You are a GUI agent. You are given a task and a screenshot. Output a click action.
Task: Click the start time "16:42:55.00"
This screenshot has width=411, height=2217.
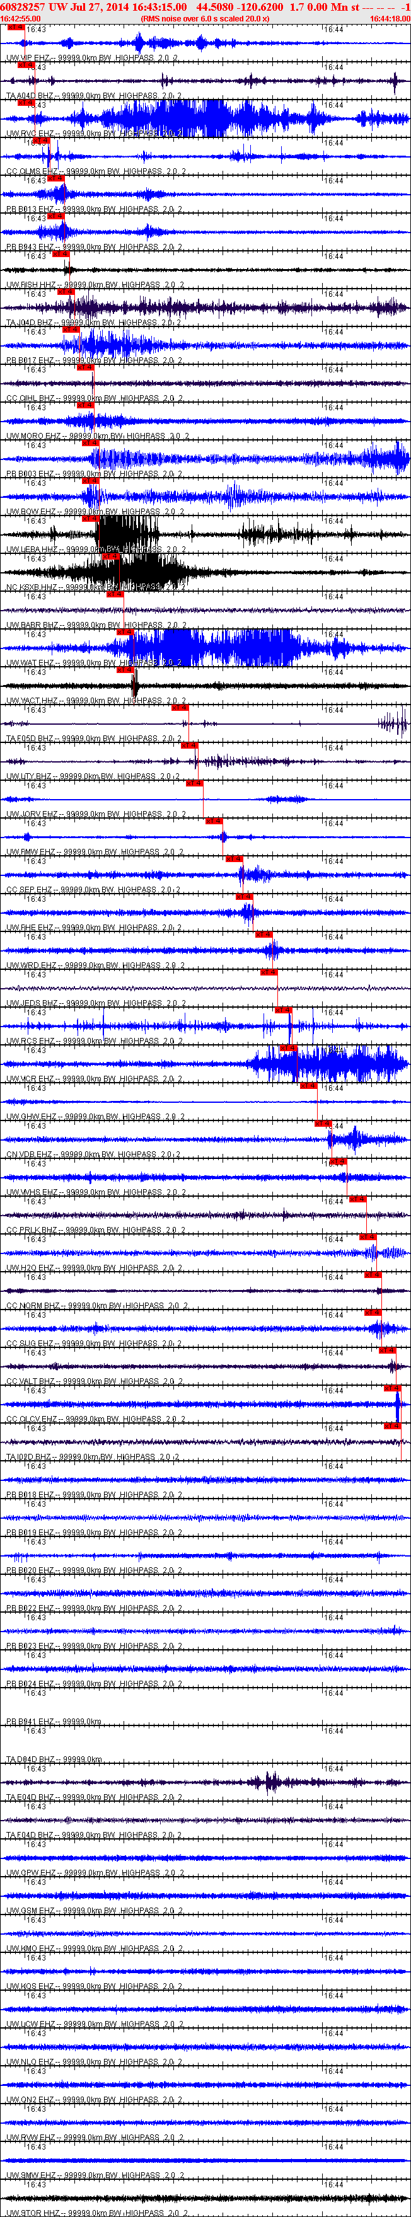pyautogui.click(x=20, y=18)
